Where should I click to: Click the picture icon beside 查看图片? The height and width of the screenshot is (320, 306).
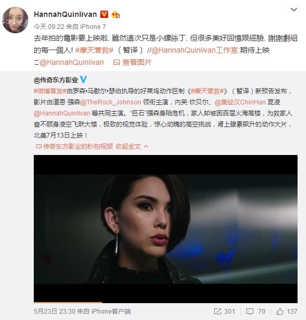pos(117,62)
